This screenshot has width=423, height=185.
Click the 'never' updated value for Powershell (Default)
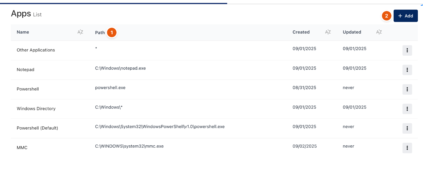[349, 127]
